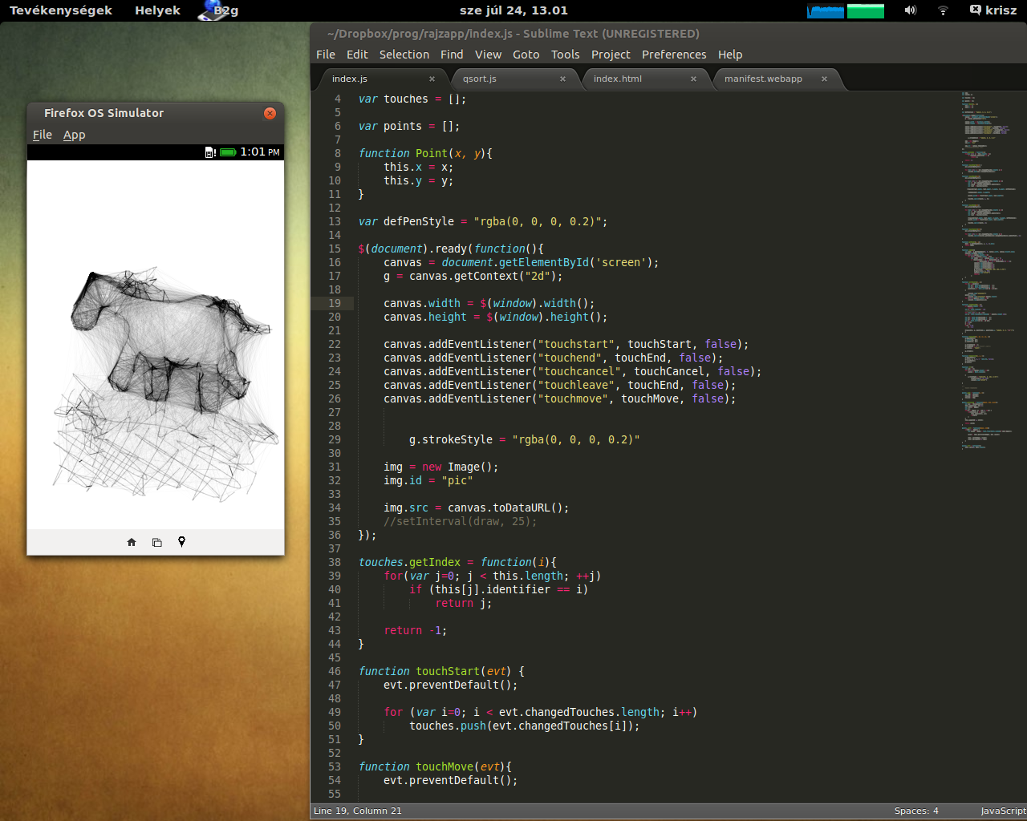Open the Tools menu

click(x=565, y=55)
